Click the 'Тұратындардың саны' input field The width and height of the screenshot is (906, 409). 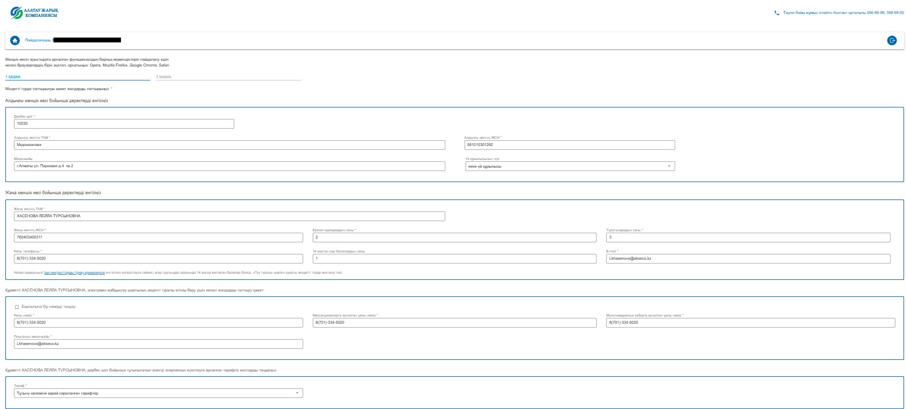pos(747,237)
